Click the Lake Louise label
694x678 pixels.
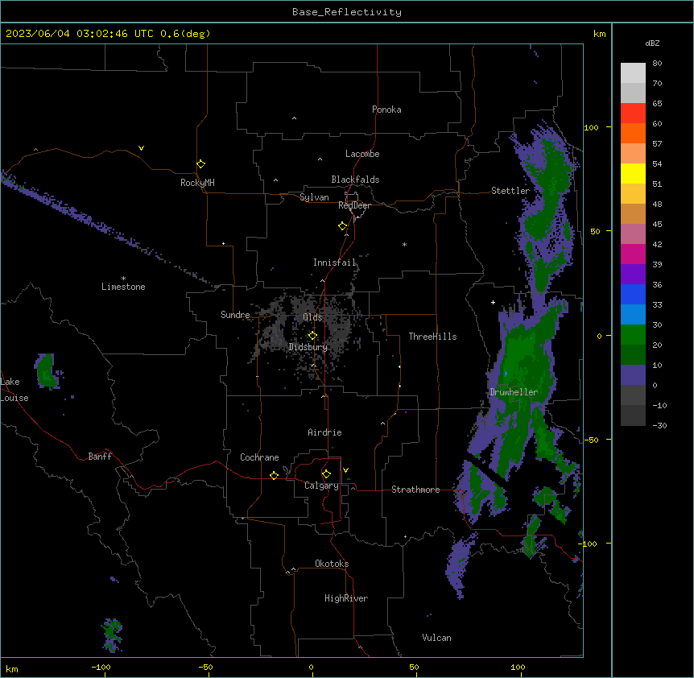(14, 390)
